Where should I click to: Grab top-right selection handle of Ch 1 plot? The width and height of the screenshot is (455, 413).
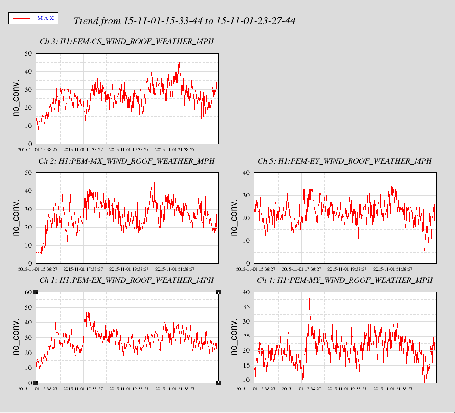(x=218, y=292)
